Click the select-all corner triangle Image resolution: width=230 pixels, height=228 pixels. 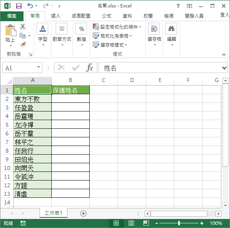point(9,81)
